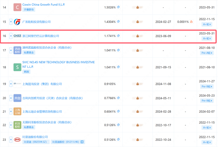
Task: Open chart icon next to 湖州诺晶 1.0411%
Action: coord(118,50)
